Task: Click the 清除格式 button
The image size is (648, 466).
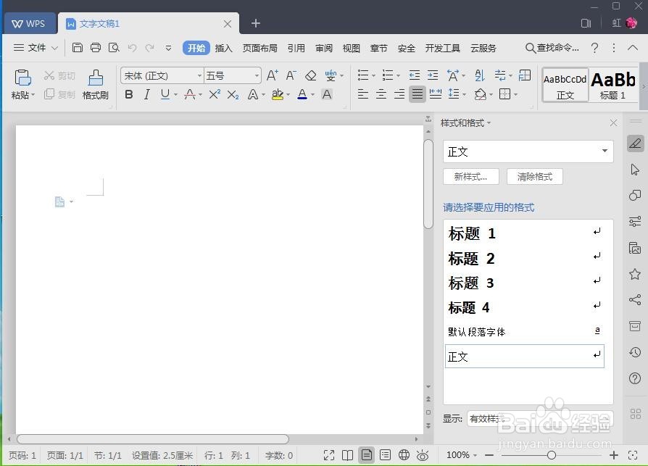Action: tap(535, 177)
